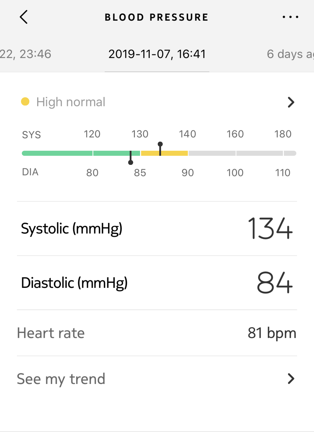
Task: Tap the diastolic value 84
Action: (x=275, y=283)
